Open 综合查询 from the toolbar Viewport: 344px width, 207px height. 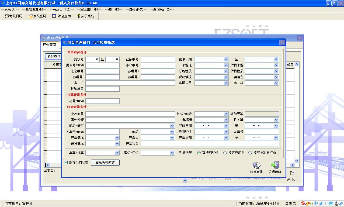coord(61,16)
